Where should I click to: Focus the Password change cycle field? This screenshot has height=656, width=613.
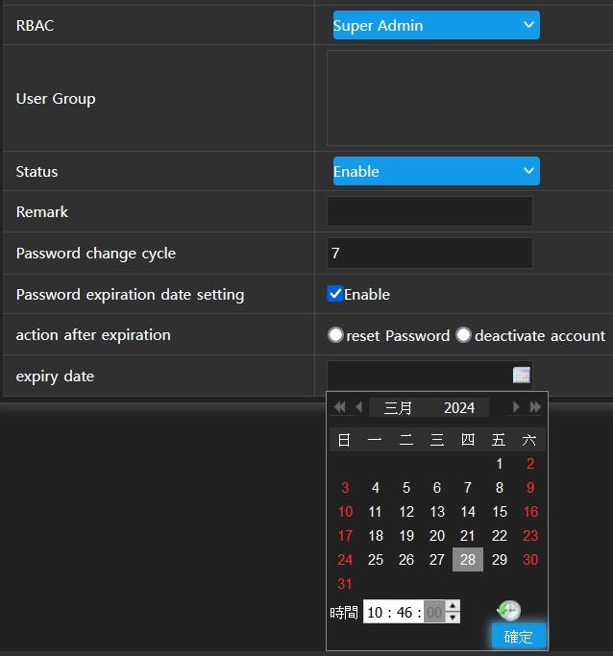[x=429, y=254]
